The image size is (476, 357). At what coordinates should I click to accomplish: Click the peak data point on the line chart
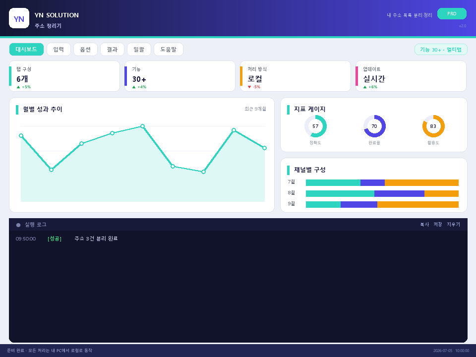(x=142, y=126)
